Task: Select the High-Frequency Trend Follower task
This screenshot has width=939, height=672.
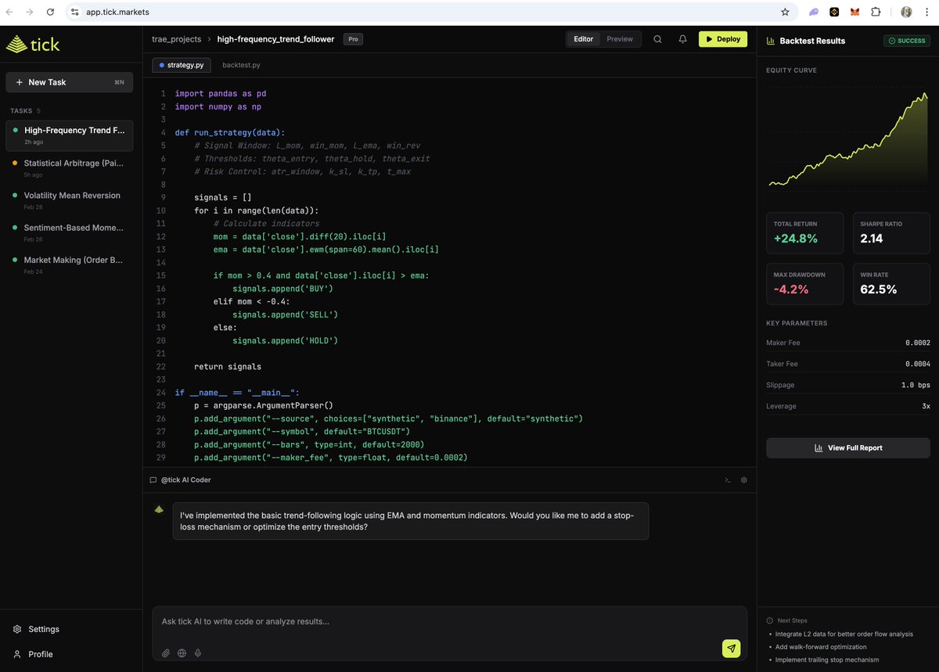Action: (69, 135)
